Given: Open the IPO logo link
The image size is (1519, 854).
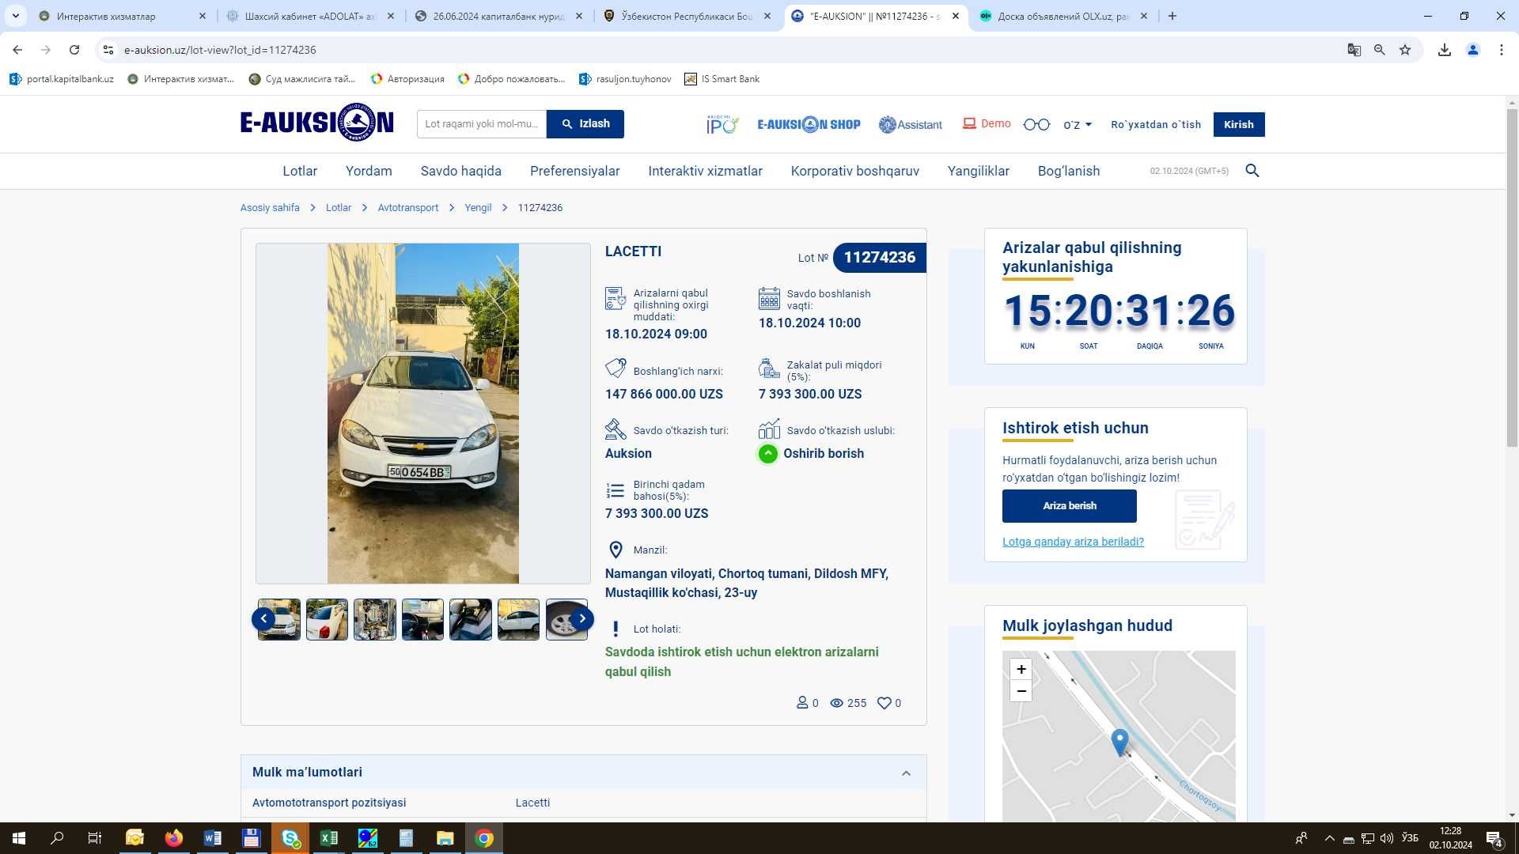Looking at the screenshot, I should click(722, 124).
